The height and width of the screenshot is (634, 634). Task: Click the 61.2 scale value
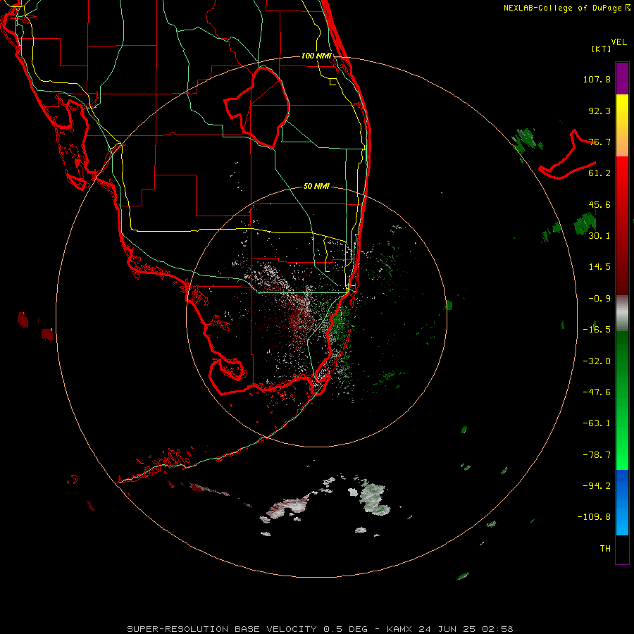tap(599, 173)
